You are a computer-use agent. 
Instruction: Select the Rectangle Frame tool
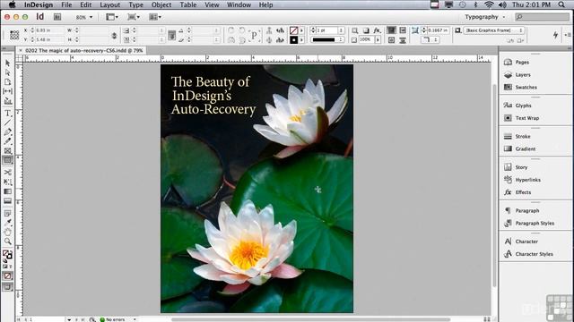pos(8,151)
